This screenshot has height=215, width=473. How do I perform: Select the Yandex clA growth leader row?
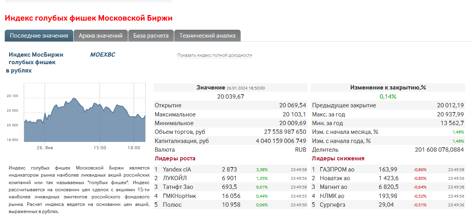click(x=230, y=169)
